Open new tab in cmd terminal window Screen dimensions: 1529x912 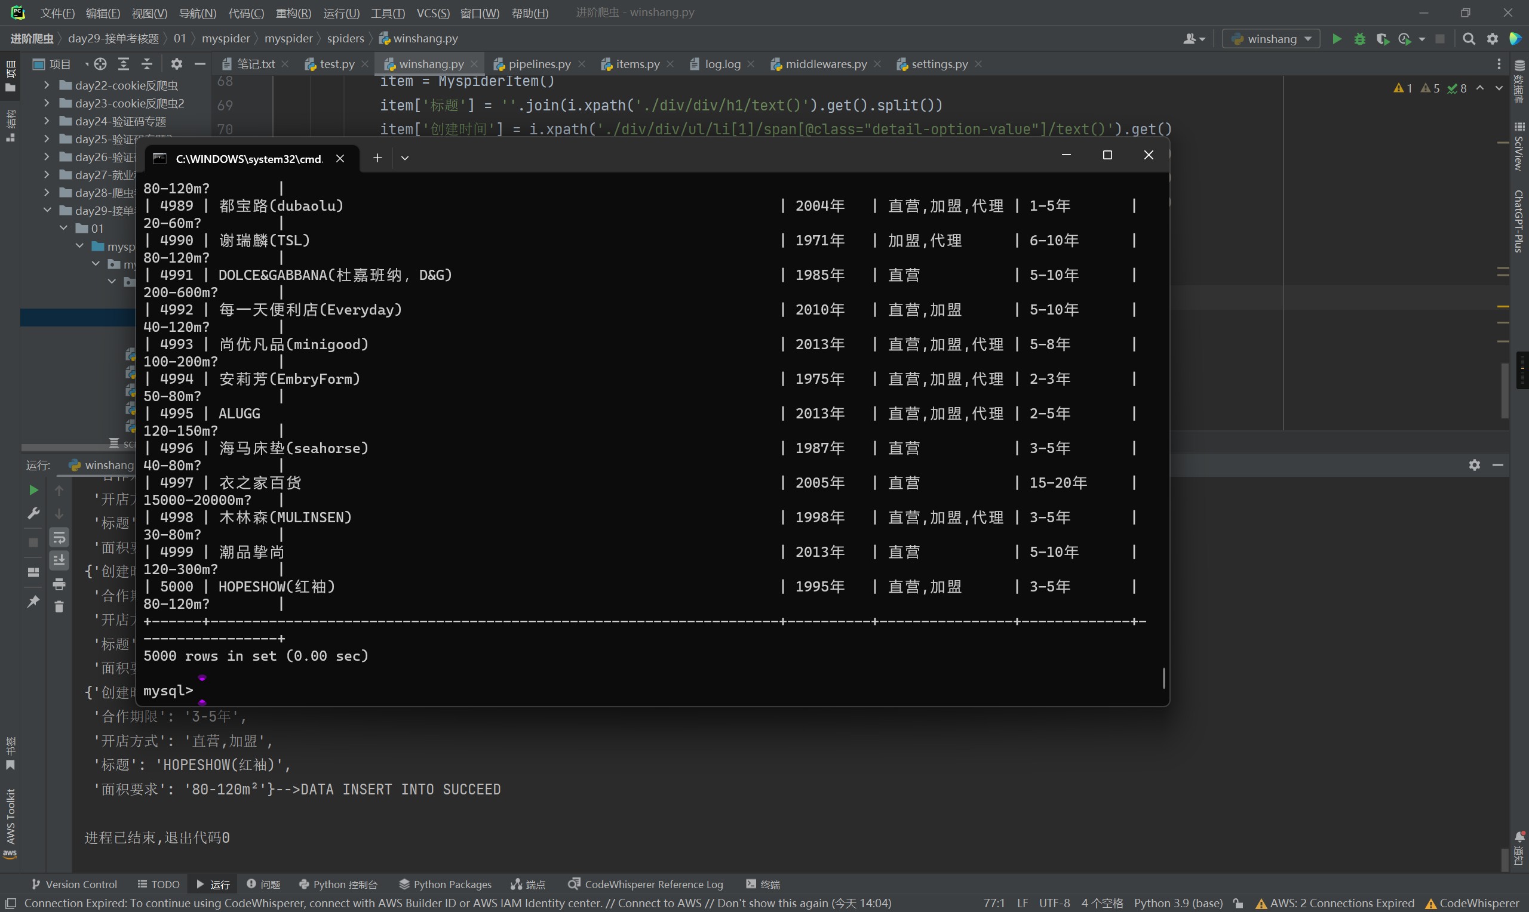[x=377, y=158]
